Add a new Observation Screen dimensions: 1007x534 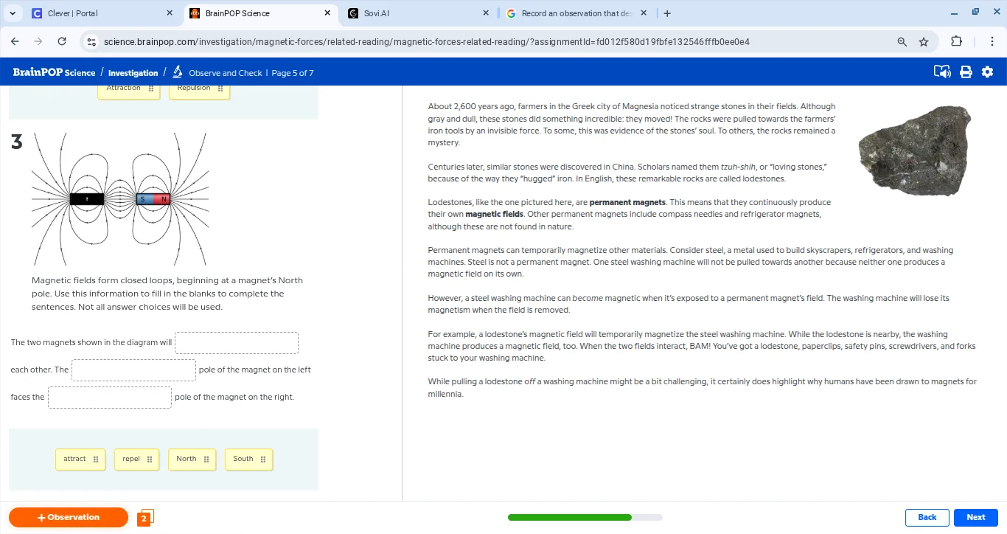(x=69, y=518)
